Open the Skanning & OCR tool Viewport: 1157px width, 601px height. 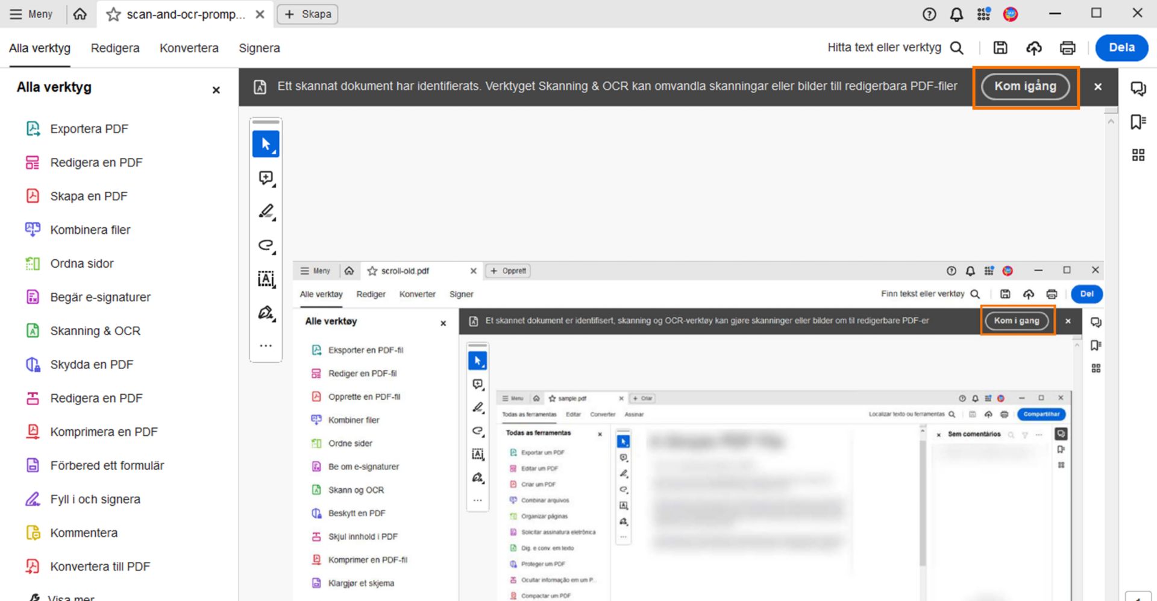tap(83, 331)
